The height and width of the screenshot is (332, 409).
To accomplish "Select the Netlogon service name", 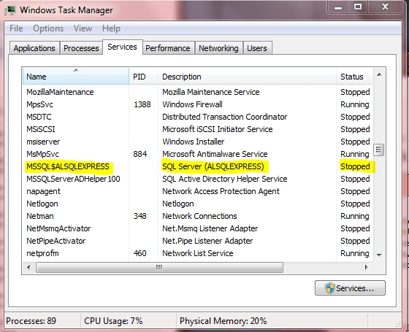I will tap(42, 204).
